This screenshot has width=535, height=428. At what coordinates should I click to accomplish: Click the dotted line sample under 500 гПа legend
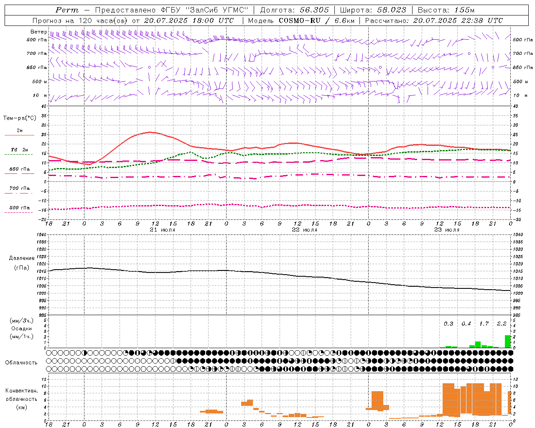tap(18, 213)
